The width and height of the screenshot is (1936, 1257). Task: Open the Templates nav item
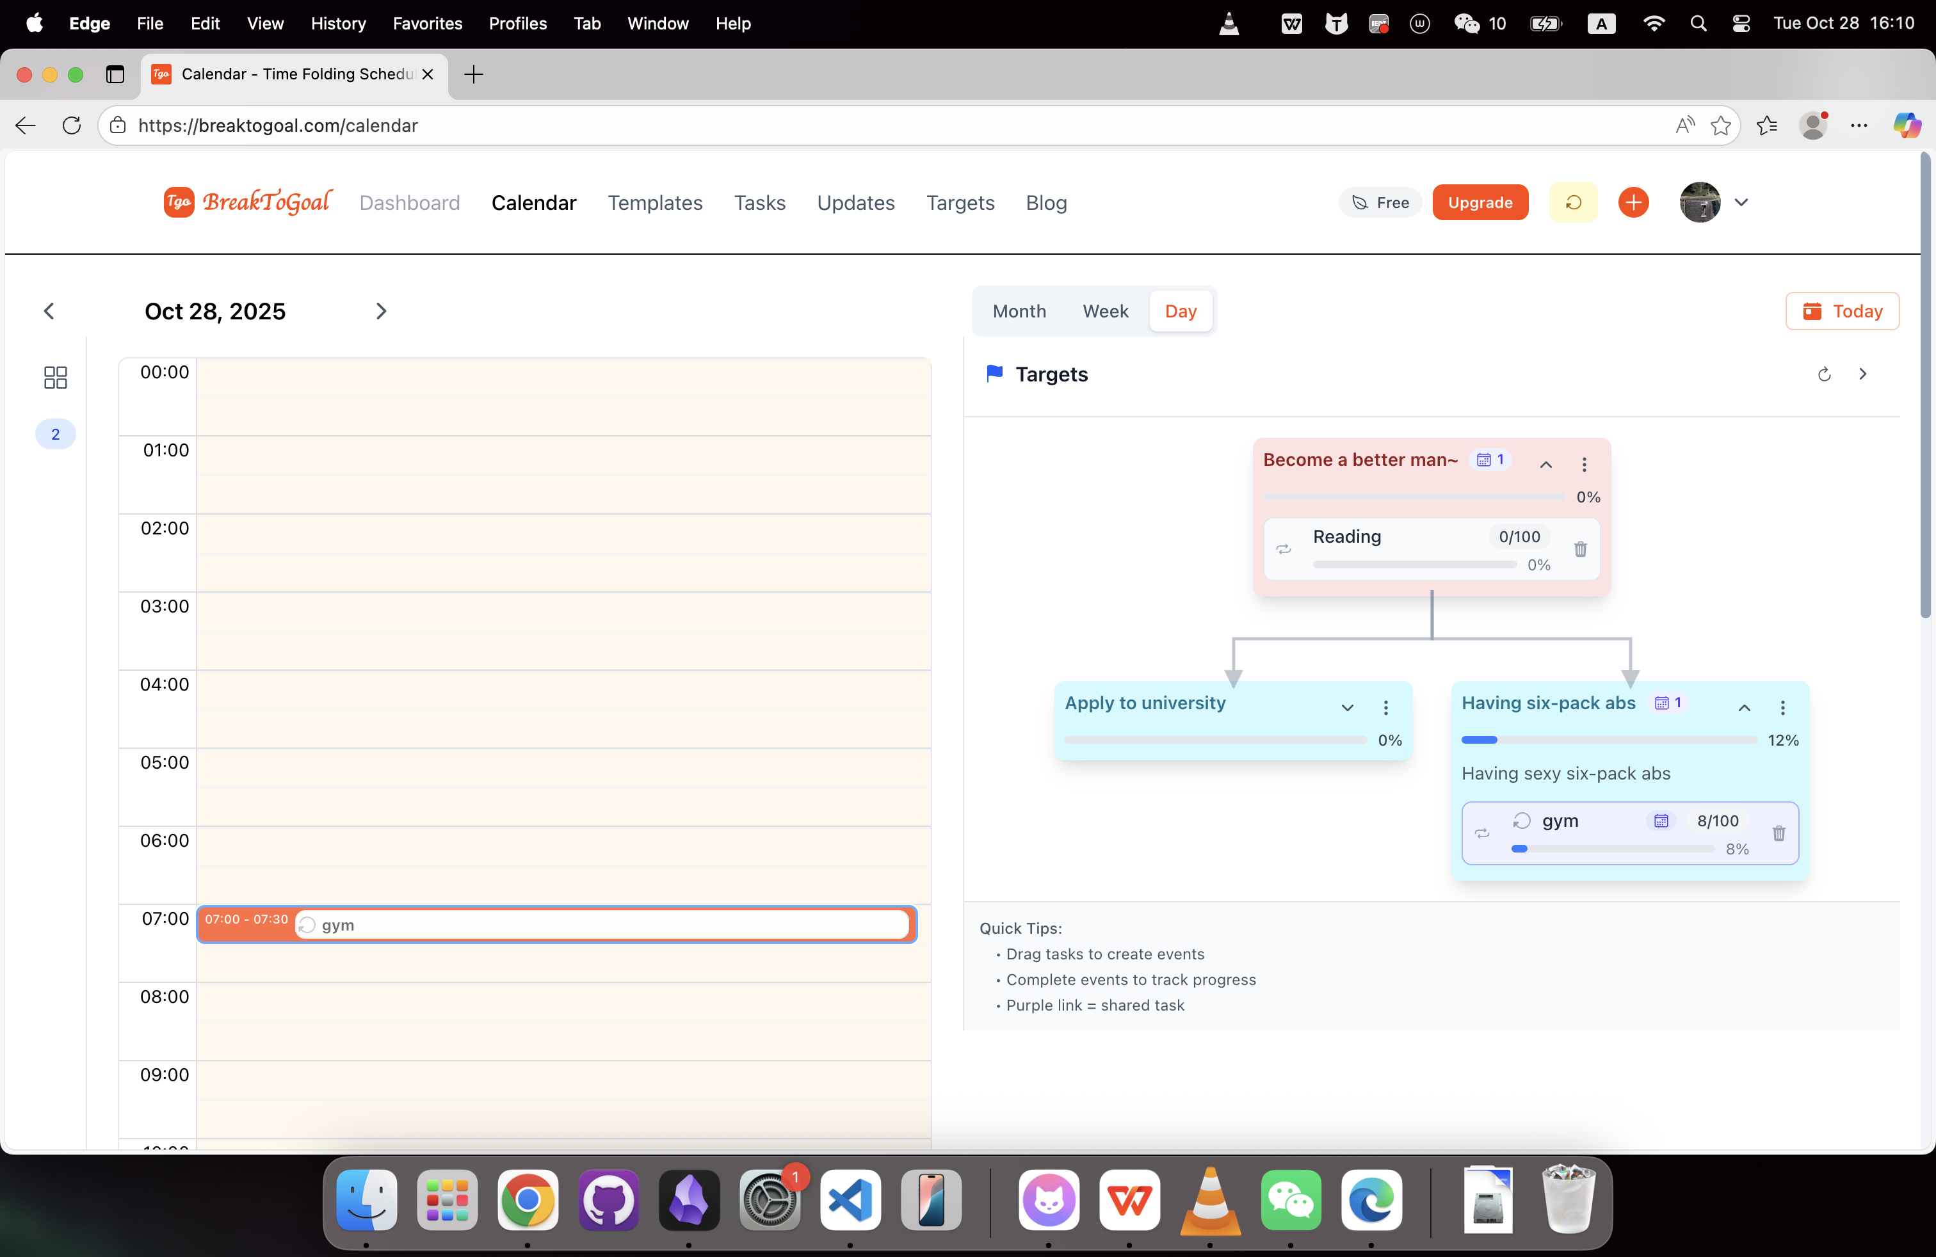(x=655, y=204)
